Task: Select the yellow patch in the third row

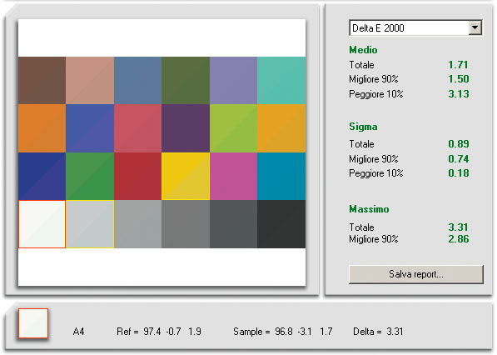Action: tap(186, 176)
